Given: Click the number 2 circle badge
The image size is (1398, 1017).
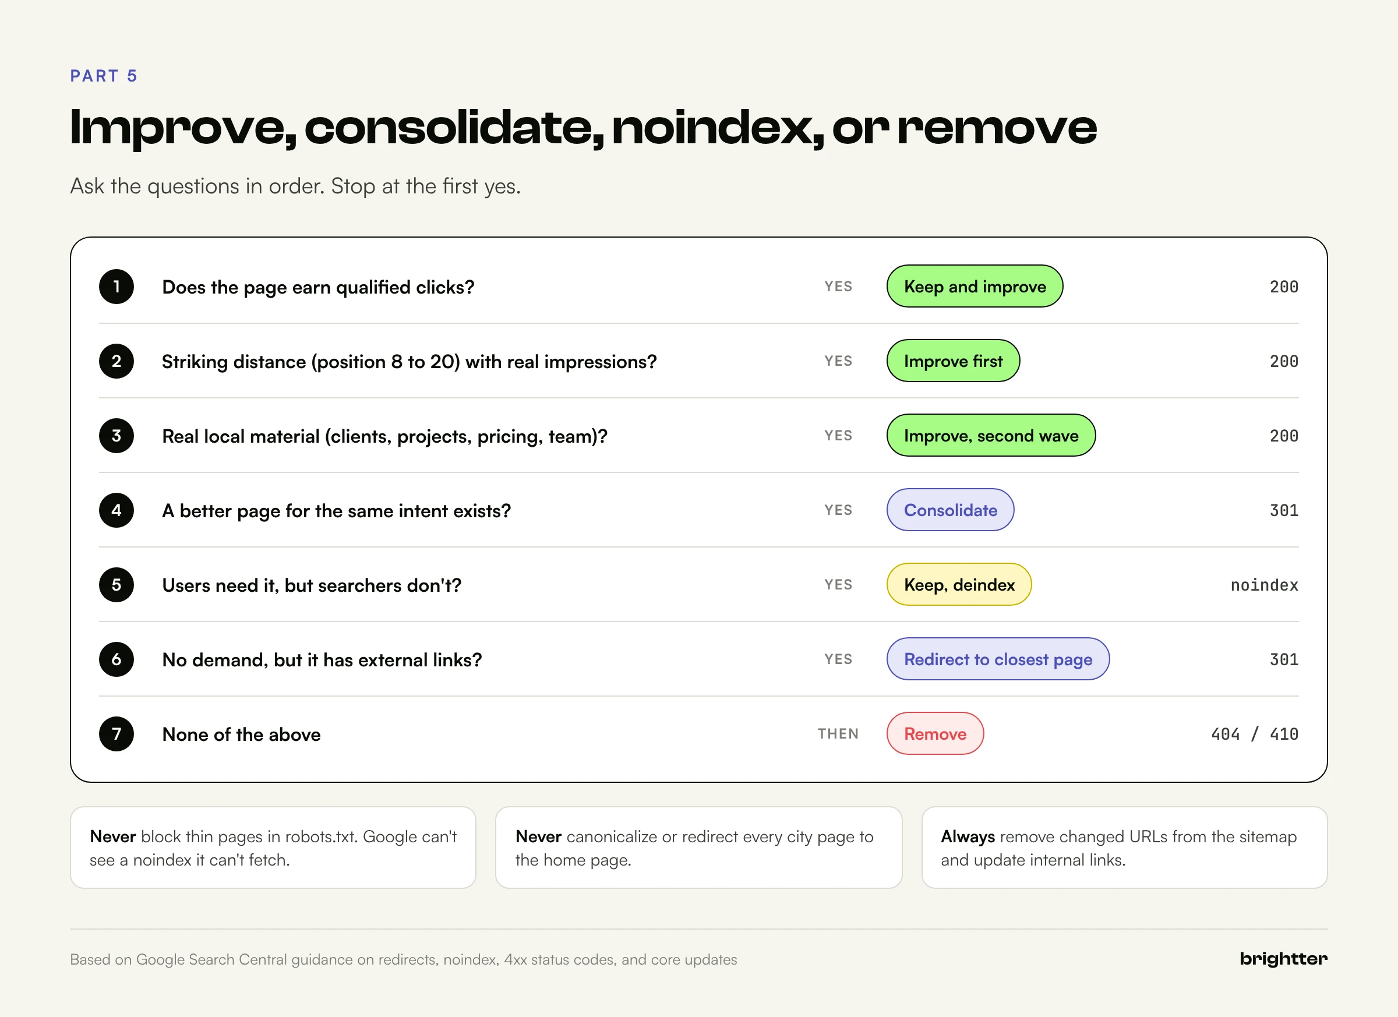Looking at the screenshot, I should pyautogui.click(x=116, y=361).
